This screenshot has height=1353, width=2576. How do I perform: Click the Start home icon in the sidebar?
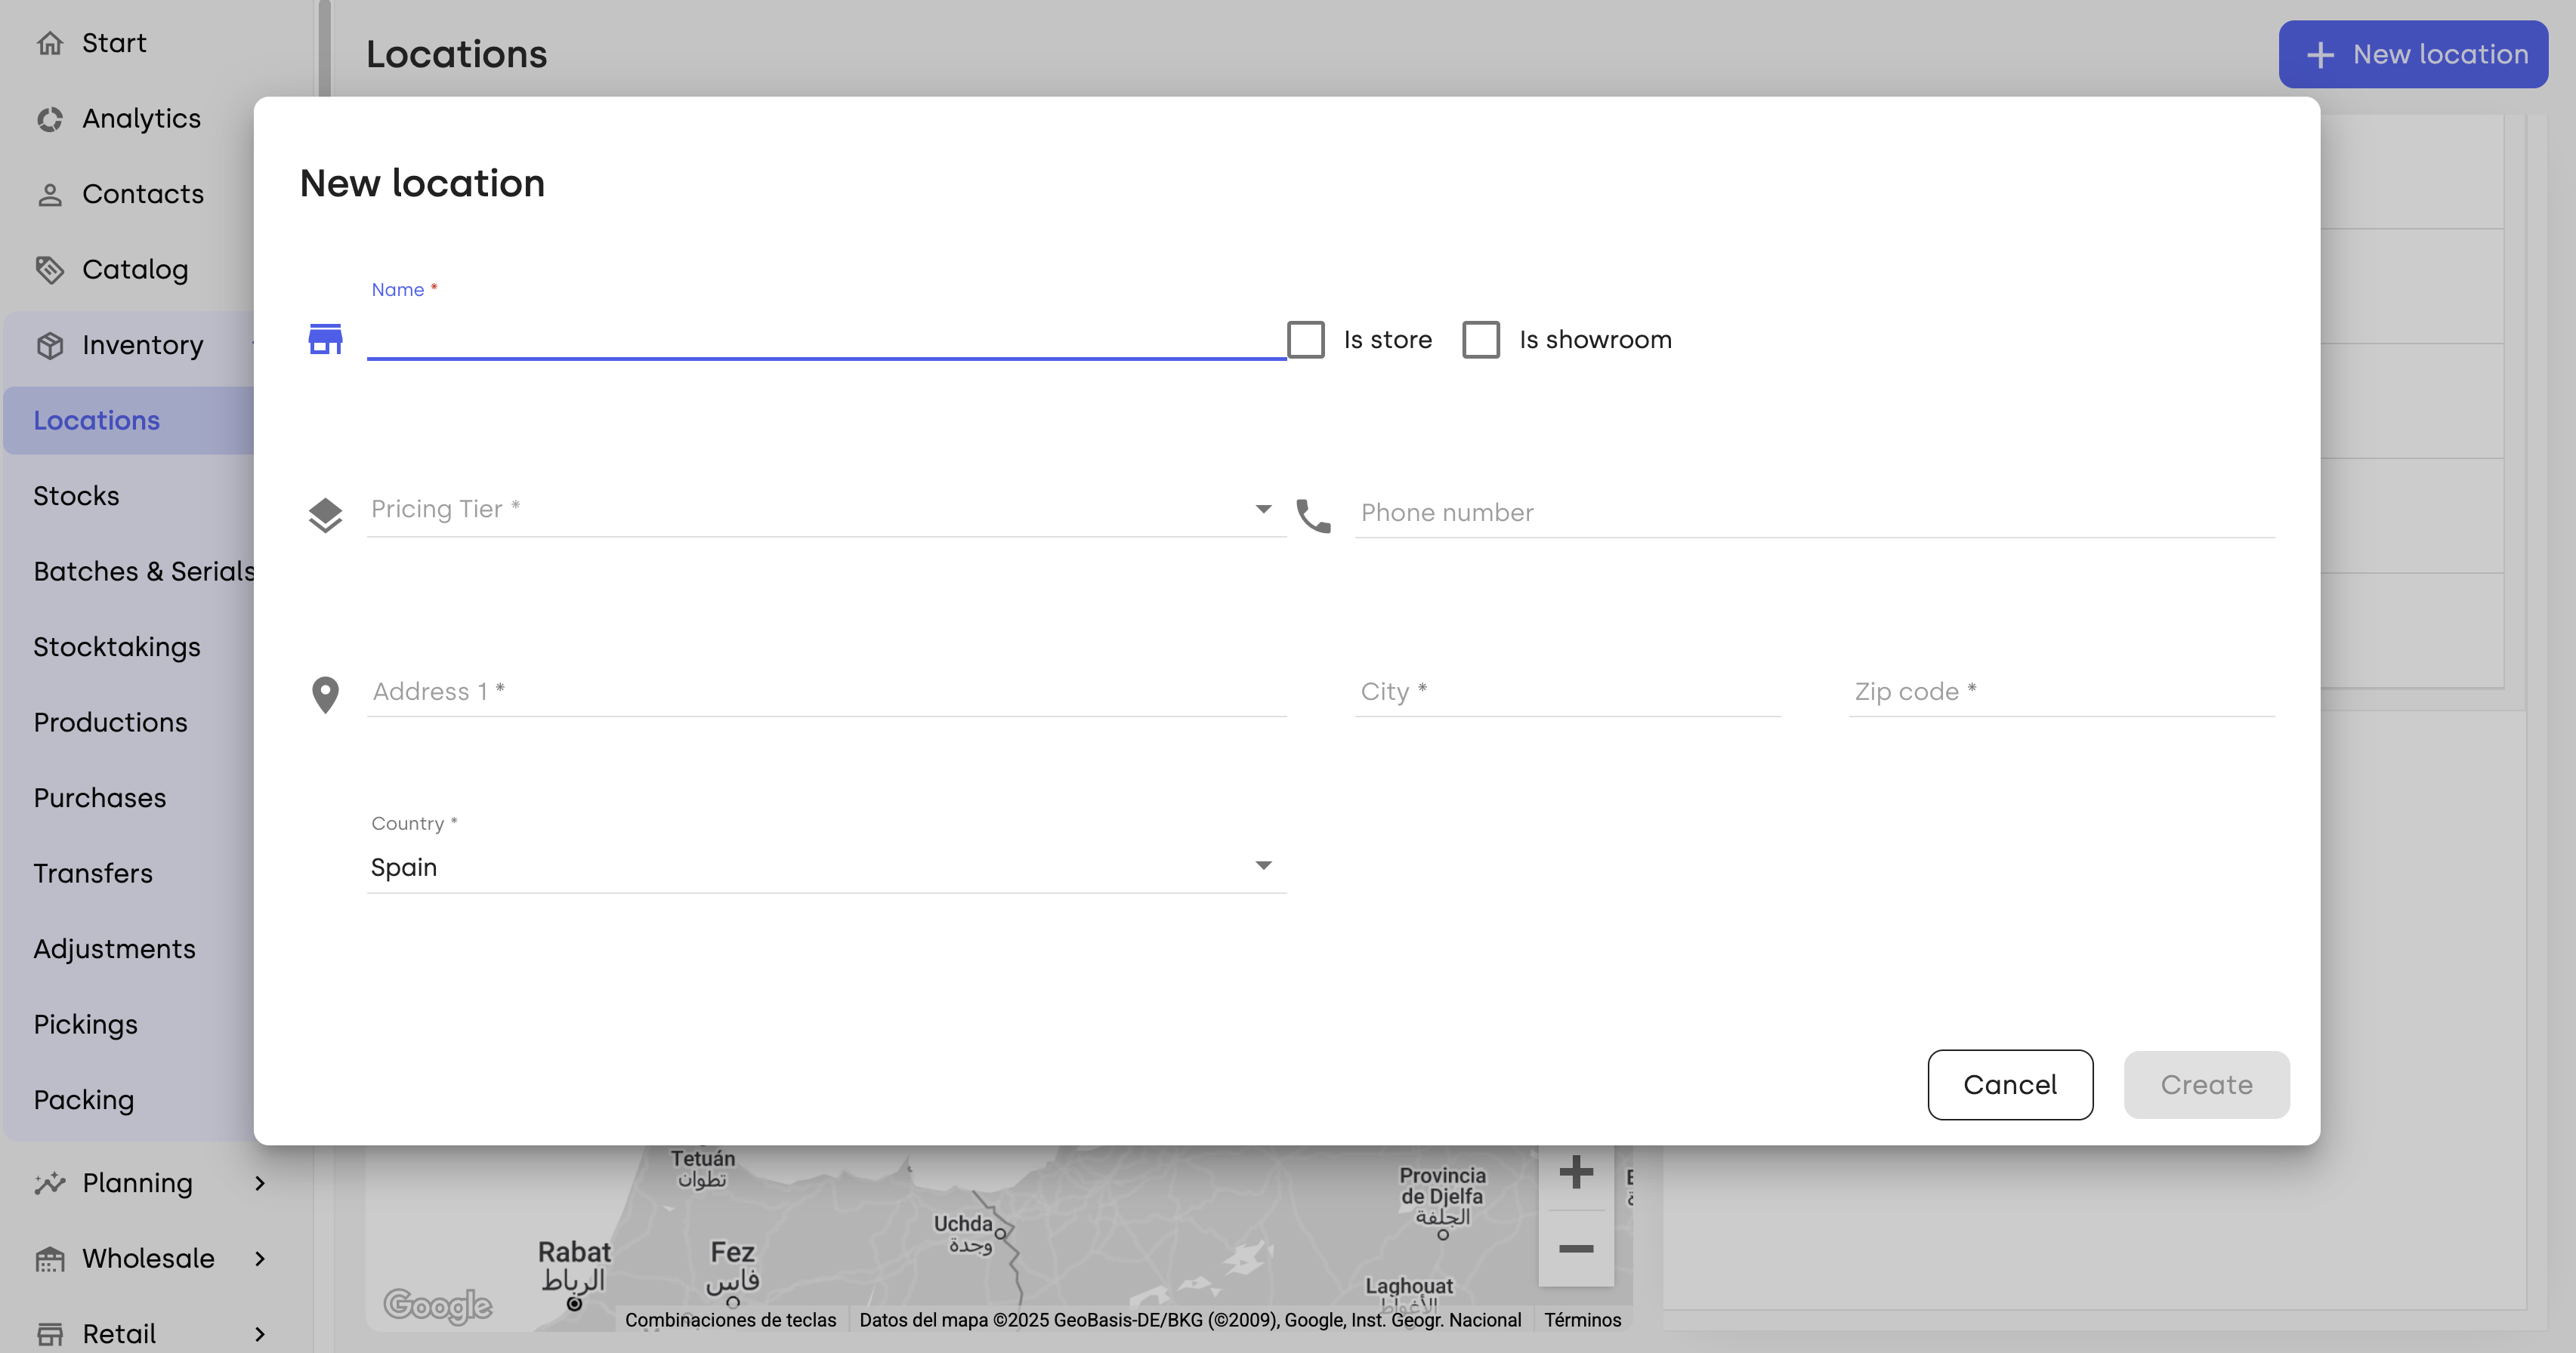[x=50, y=43]
